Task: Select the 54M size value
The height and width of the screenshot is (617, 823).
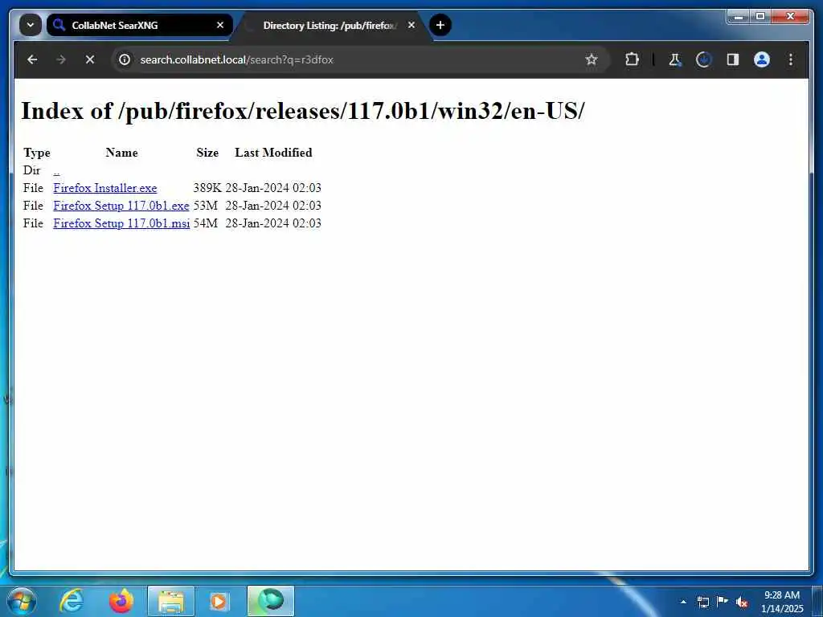Action: pyautogui.click(x=205, y=223)
